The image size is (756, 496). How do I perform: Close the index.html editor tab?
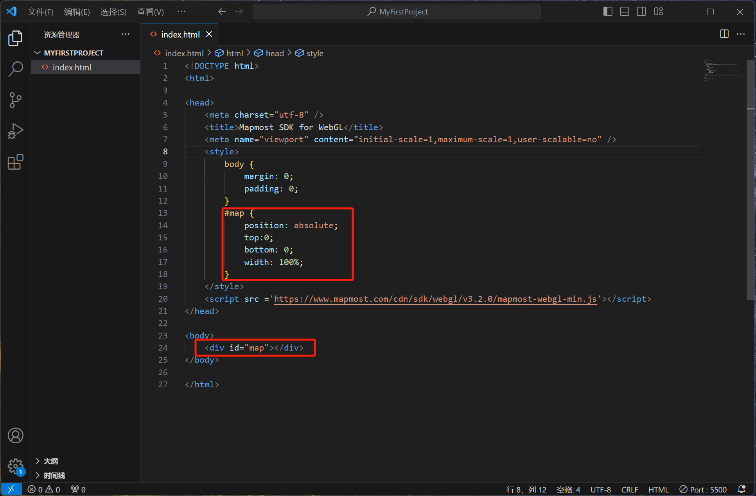[209, 34]
